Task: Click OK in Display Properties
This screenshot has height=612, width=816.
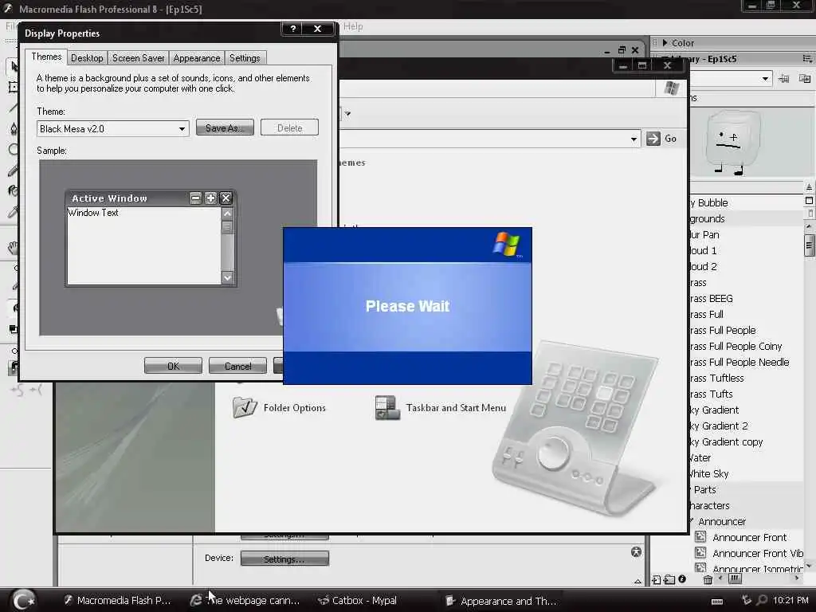Action: point(173,366)
